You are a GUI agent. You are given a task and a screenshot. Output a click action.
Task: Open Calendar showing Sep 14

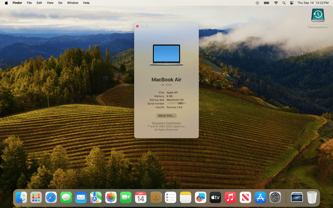point(141,197)
